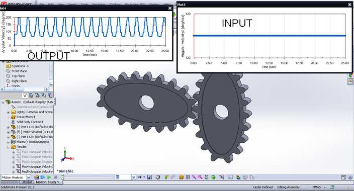Expand Plot4 Angular Velocity node

pyautogui.click(x=13, y=166)
